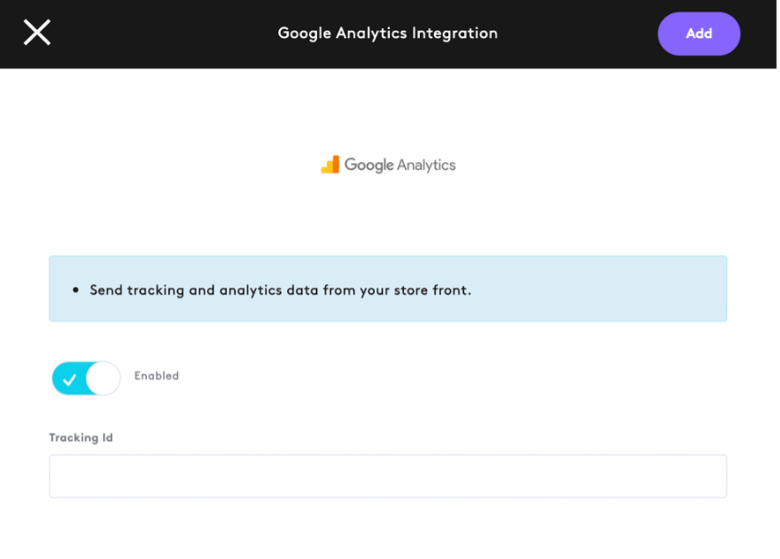This screenshot has height=559, width=780.
Task: Click the white X icon in header
Action: tap(37, 33)
